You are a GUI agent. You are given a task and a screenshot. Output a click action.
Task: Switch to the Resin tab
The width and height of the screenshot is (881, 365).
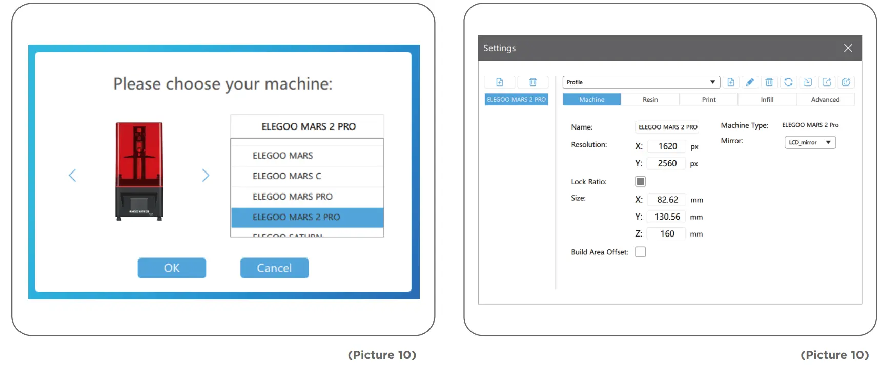tap(650, 99)
